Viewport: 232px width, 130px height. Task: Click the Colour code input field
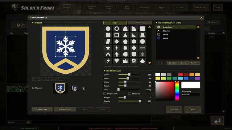tap(191, 94)
